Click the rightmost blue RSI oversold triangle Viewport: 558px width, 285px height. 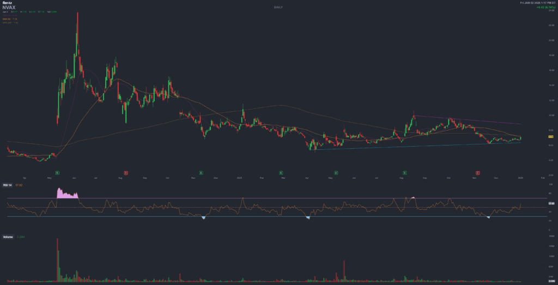pyautogui.click(x=488, y=217)
